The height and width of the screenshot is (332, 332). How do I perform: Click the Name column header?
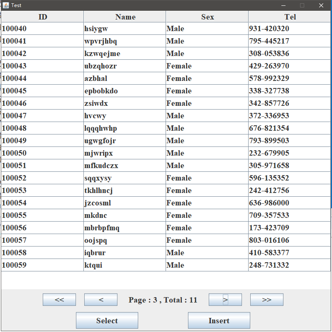click(125, 17)
